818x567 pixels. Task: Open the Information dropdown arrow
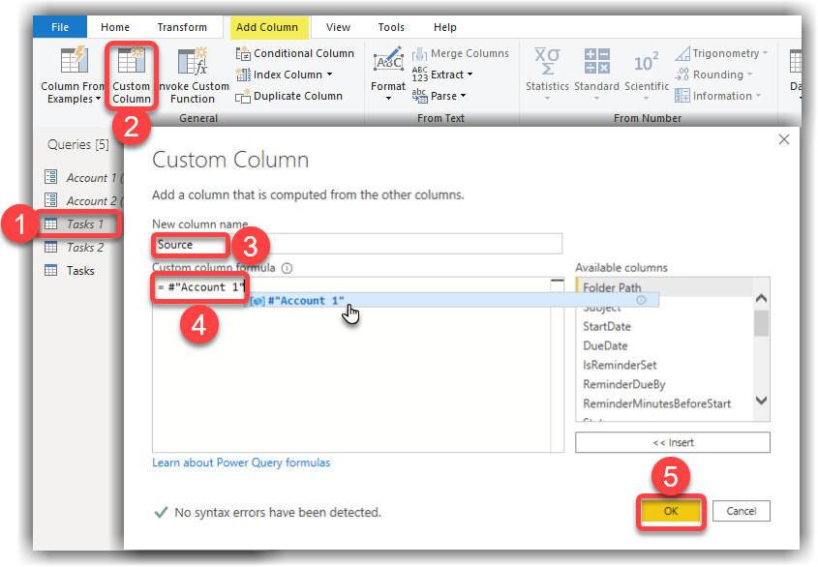click(x=758, y=96)
